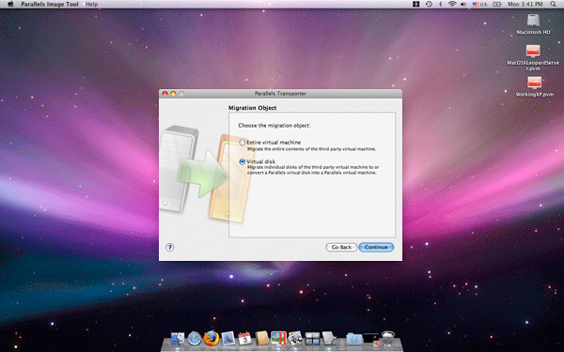
Task: Open the Spaces menu bar icon
Action: click(416, 5)
